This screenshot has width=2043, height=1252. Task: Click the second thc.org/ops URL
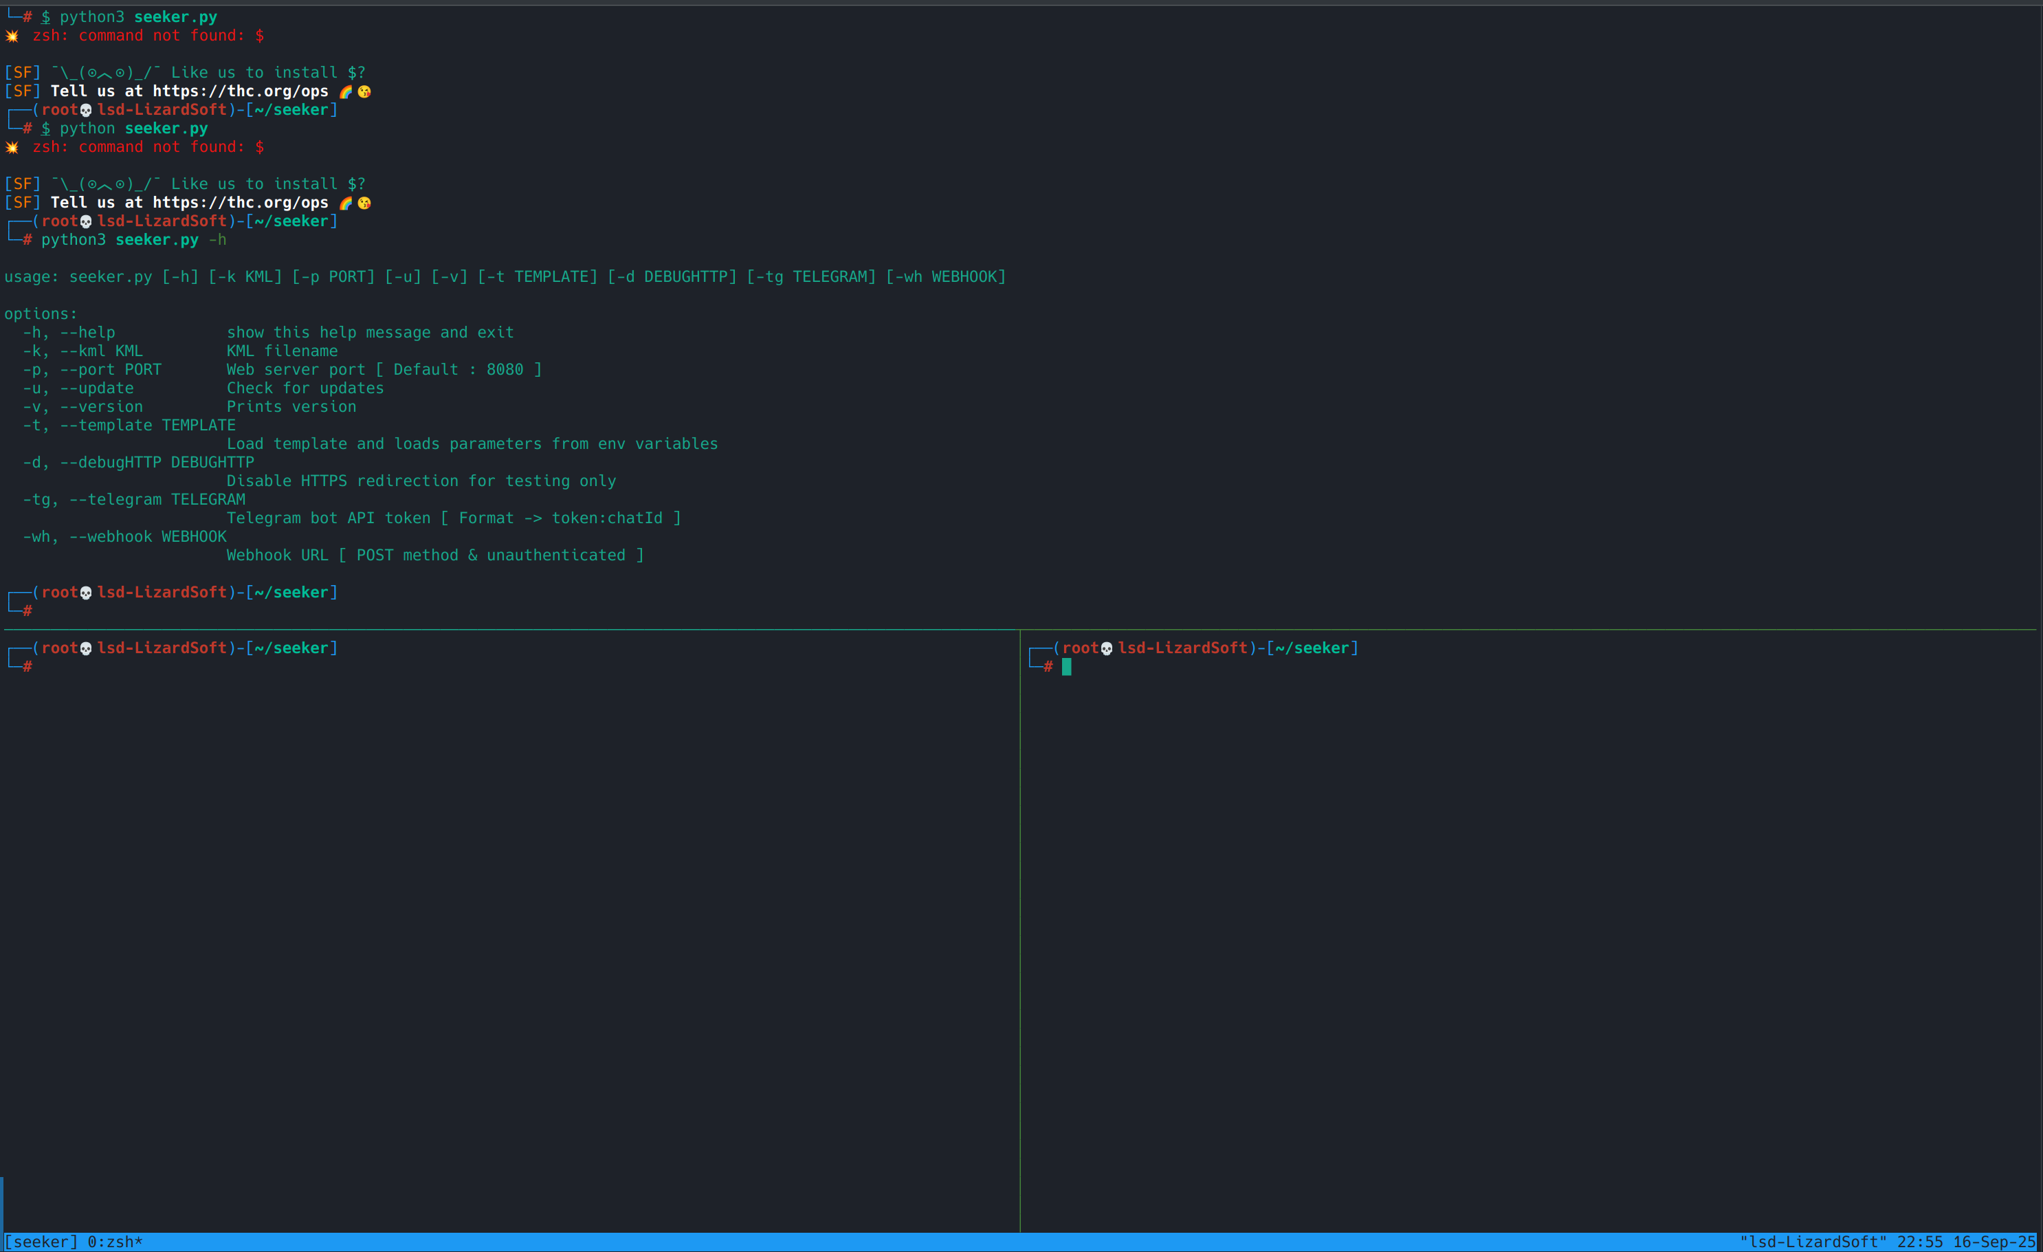click(241, 202)
